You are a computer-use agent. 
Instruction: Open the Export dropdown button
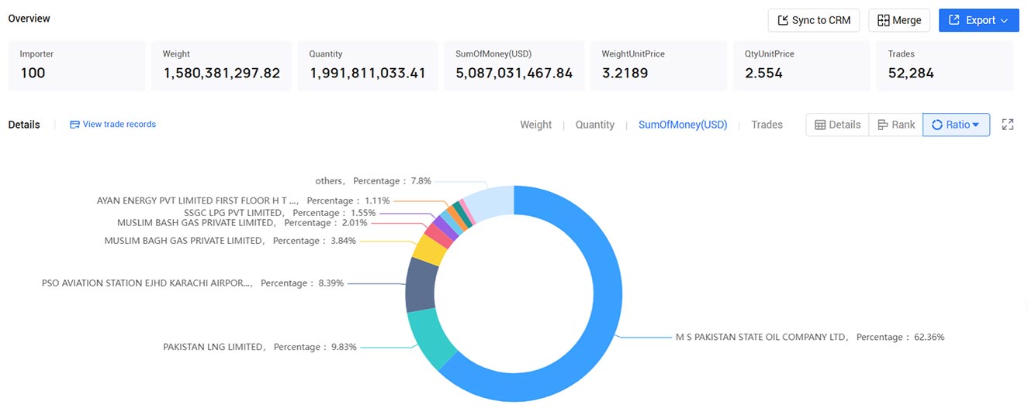[978, 20]
